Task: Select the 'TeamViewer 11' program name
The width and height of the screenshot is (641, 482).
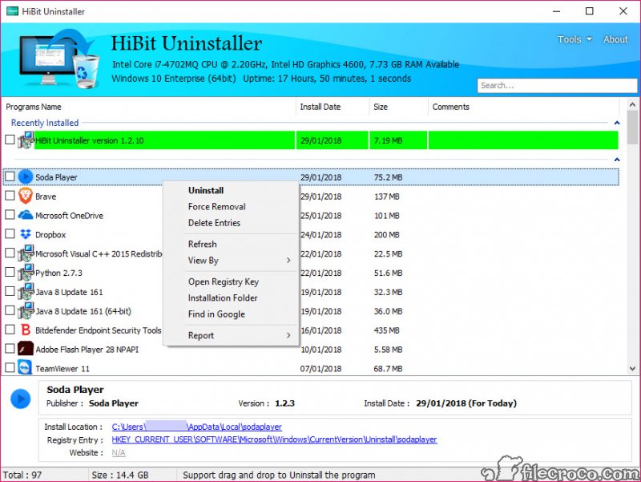Action: point(62,369)
